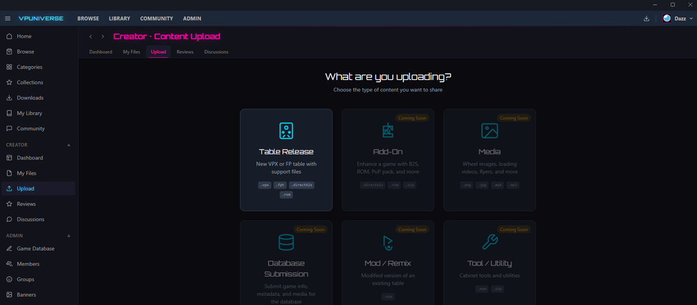Collapse the ADMIN sidebar section

[68, 236]
